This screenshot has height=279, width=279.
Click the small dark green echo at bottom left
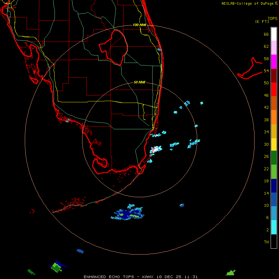(31, 272)
